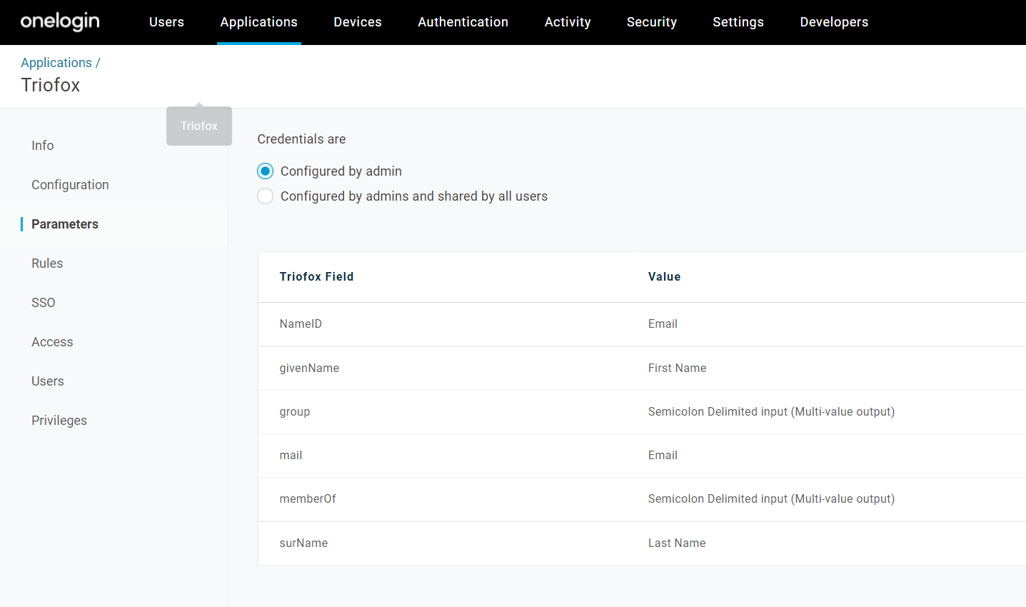Click the 'Triofox Field' column header

[316, 277]
